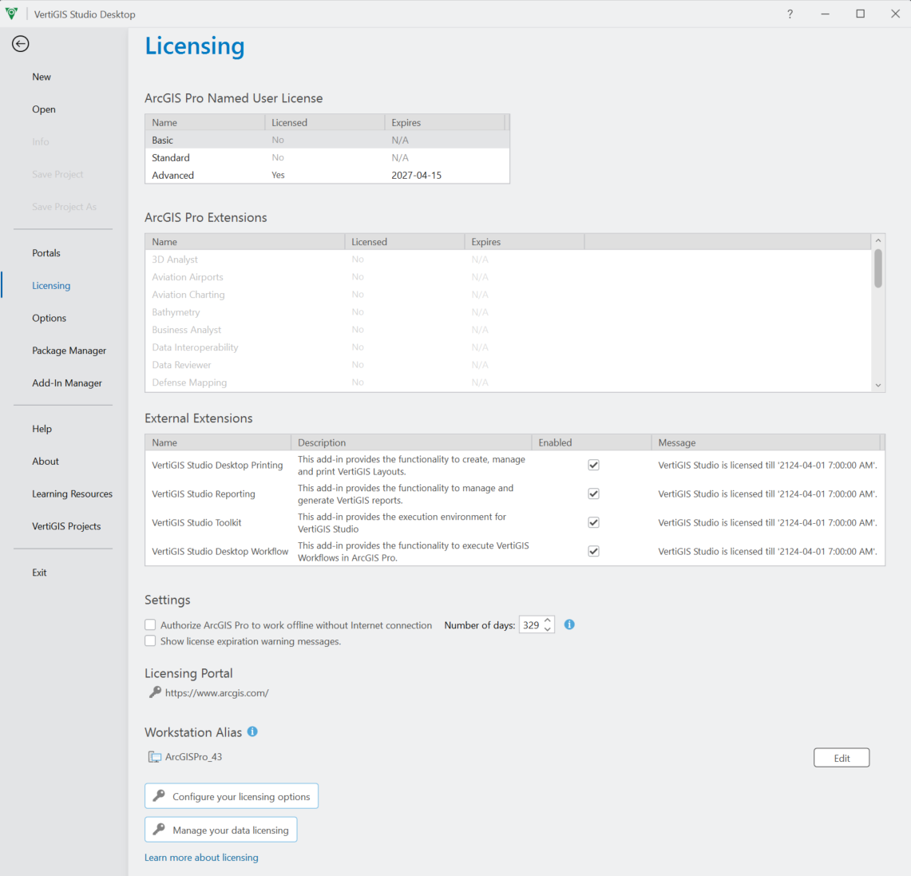Open Learning Resources
The image size is (911, 876).
coord(72,493)
